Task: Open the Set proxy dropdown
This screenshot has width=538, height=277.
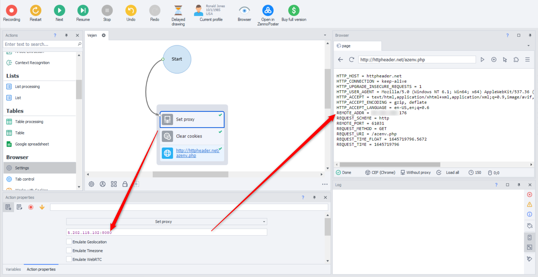Action: [166, 222]
